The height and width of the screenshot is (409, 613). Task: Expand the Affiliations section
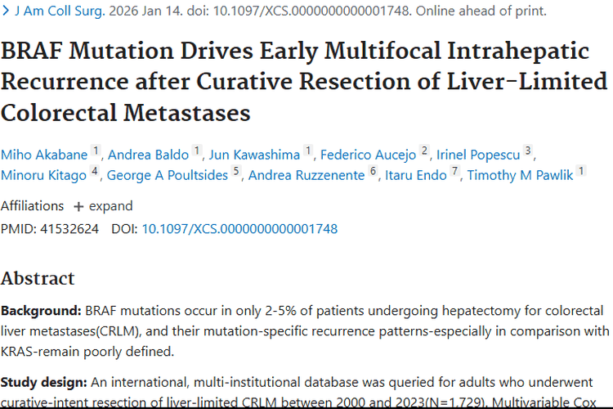coord(110,205)
